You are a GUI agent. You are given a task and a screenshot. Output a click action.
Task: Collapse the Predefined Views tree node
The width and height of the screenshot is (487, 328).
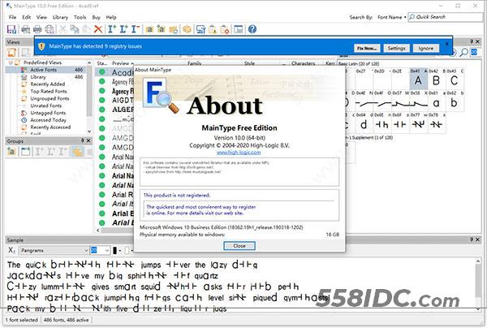tap(11, 63)
